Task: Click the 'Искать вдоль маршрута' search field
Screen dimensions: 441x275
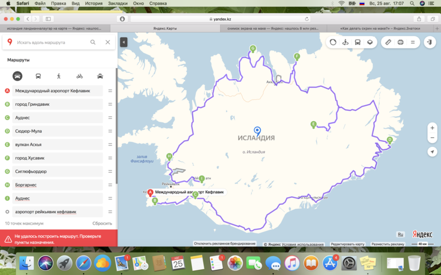Action: point(50,42)
